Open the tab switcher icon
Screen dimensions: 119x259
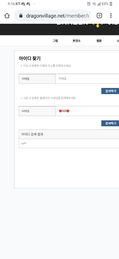click(99, 16)
